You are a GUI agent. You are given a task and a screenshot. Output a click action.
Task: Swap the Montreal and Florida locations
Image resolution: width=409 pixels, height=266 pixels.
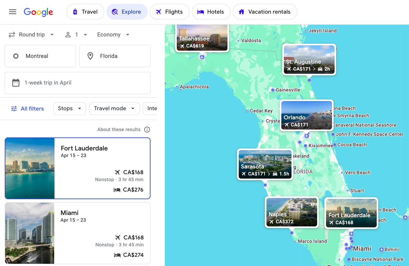(x=12, y=34)
